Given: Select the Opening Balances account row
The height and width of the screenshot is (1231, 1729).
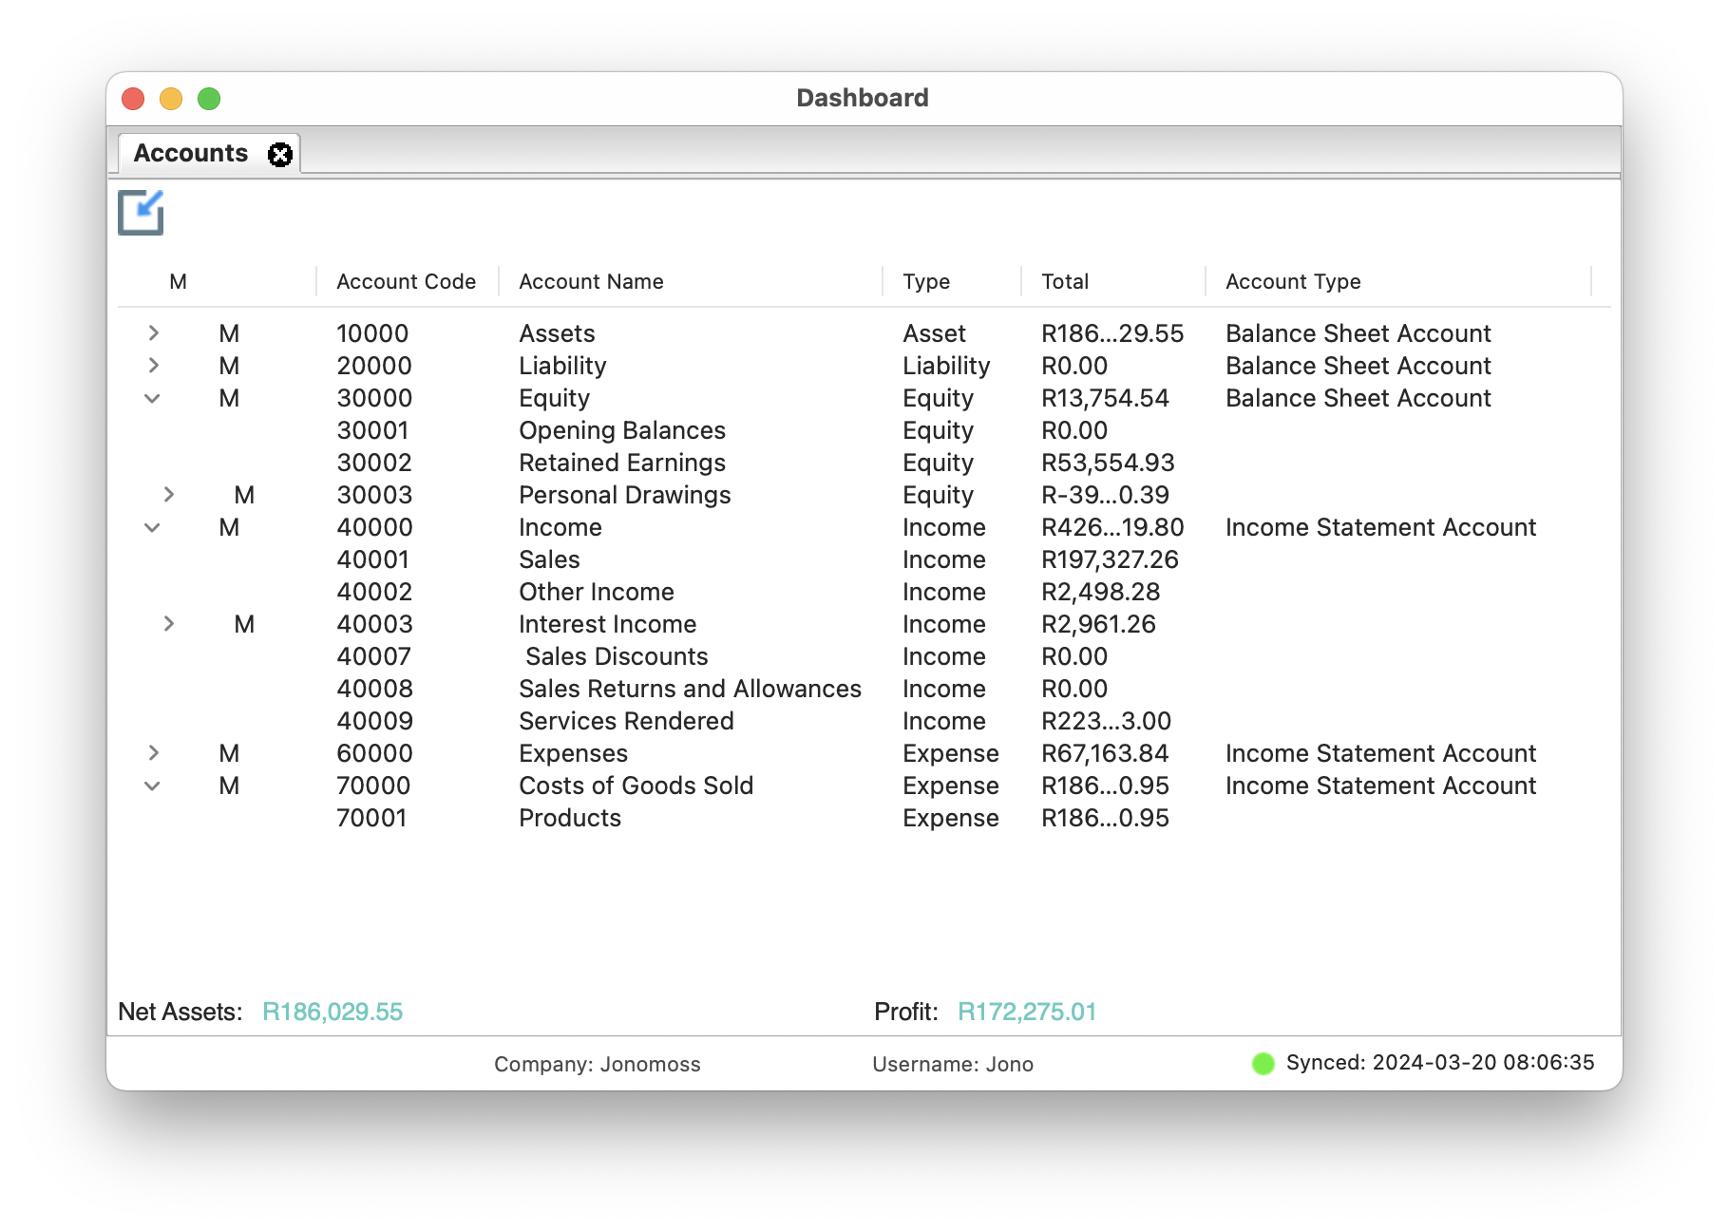Looking at the screenshot, I should pos(864,430).
